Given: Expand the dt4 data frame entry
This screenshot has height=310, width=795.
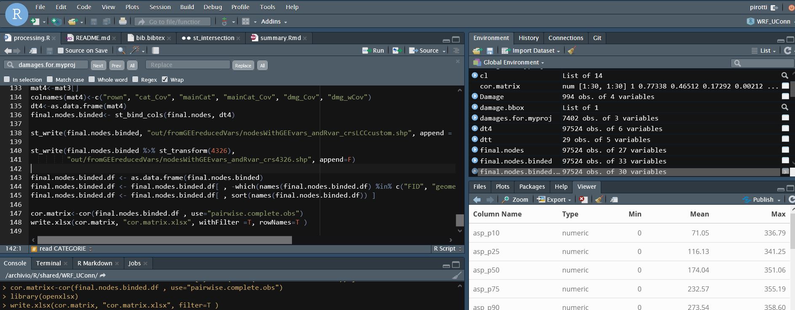Looking at the screenshot, I should [x=475, y=128].
